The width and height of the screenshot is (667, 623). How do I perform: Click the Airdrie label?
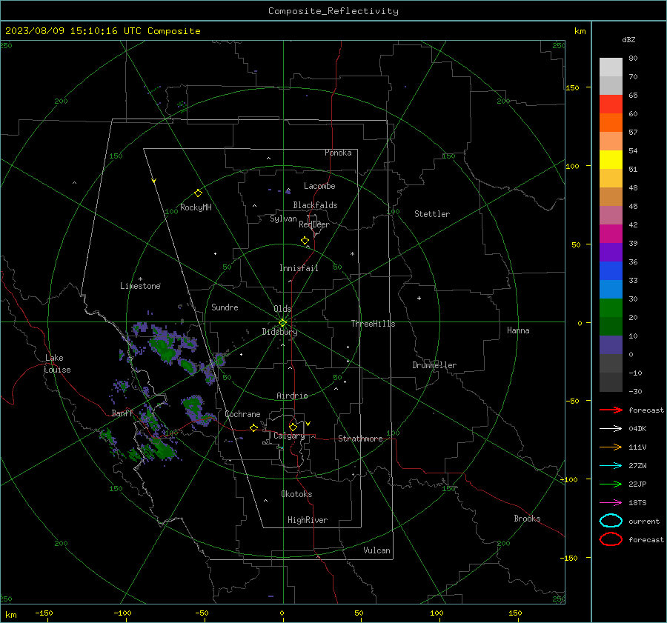pyautogui.click(x=292, y=396)
